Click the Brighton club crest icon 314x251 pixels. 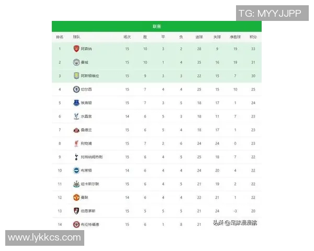76,170
